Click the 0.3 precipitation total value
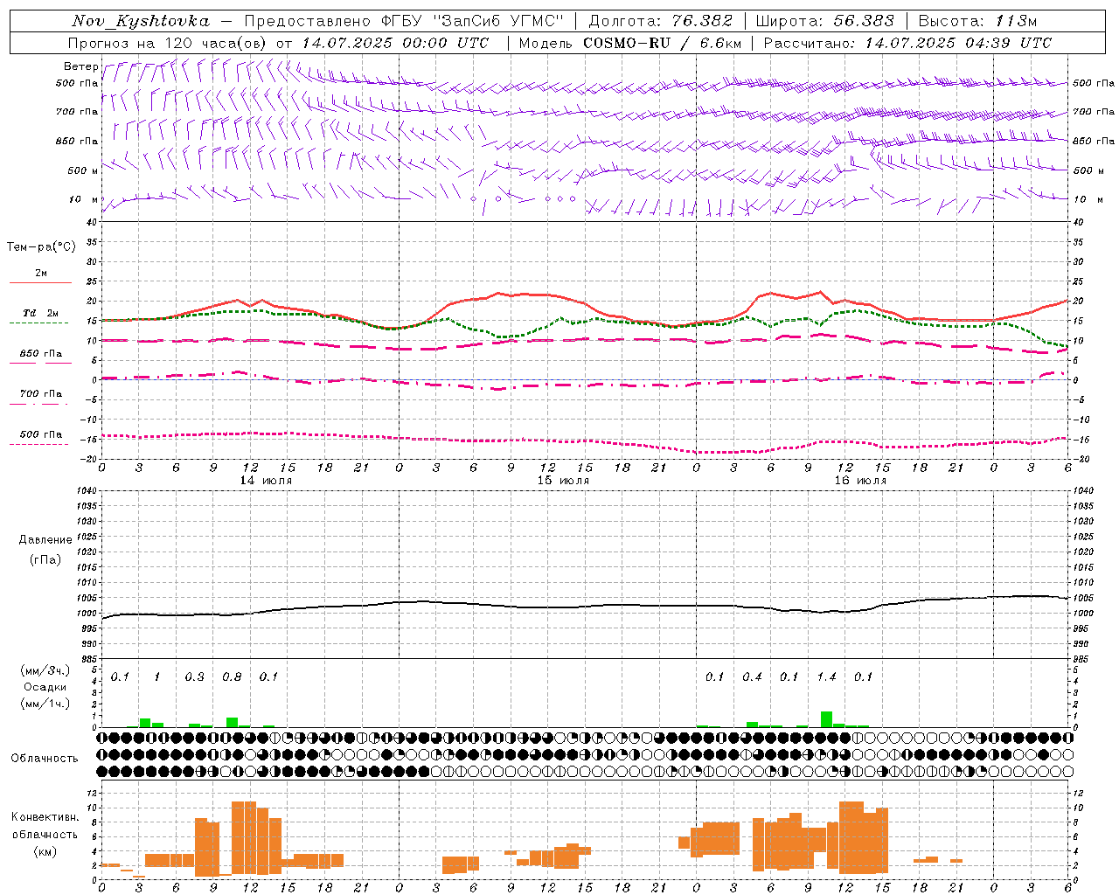1119x895 pixels. (x=194, y=676)
